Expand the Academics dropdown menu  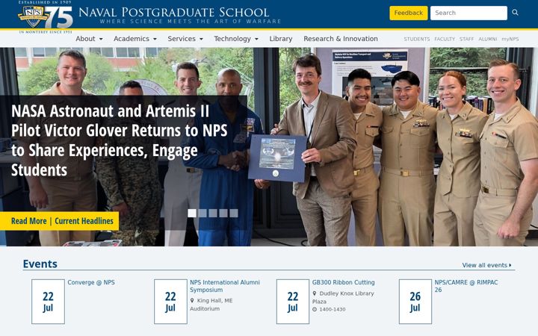tap(135, 39)
